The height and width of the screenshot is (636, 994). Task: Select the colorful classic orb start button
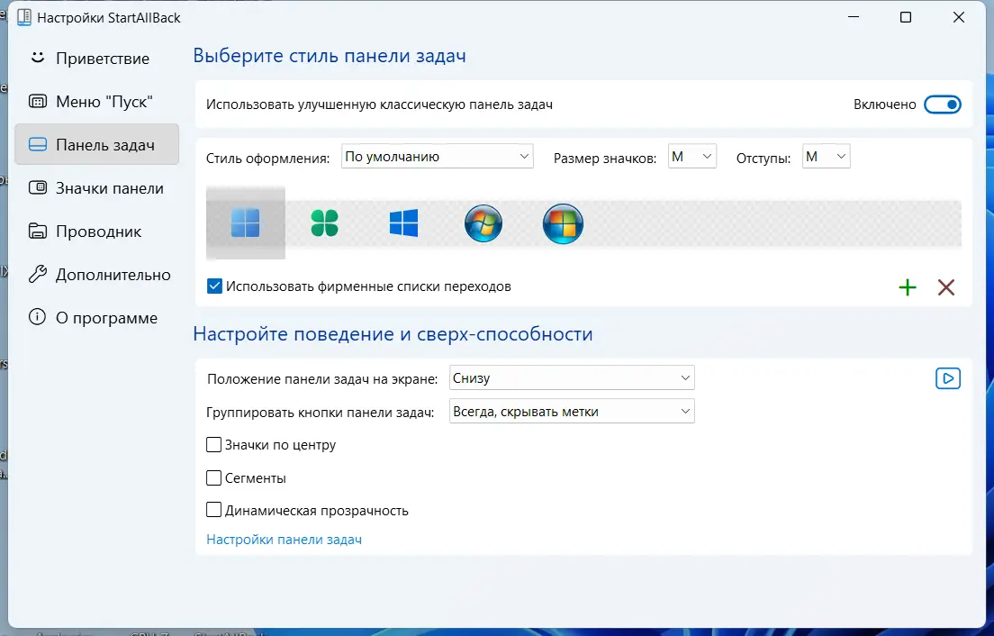[x=563, y=223]
